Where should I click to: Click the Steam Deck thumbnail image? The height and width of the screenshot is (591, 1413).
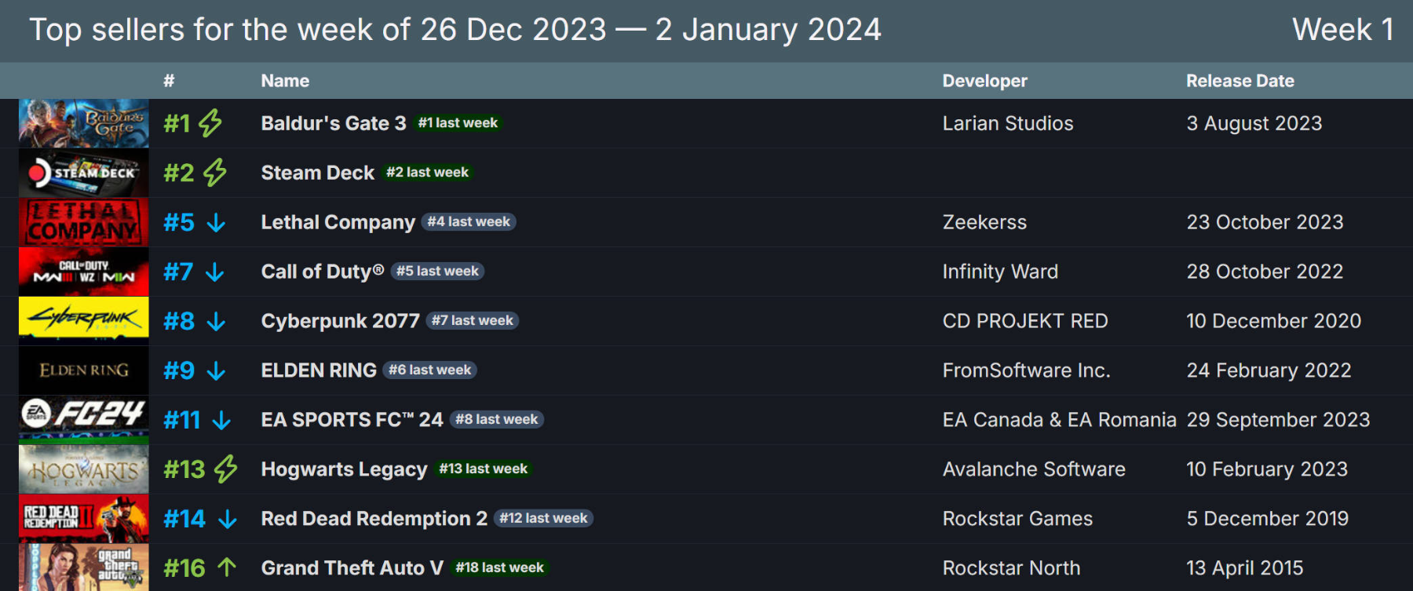coord(83,173)
